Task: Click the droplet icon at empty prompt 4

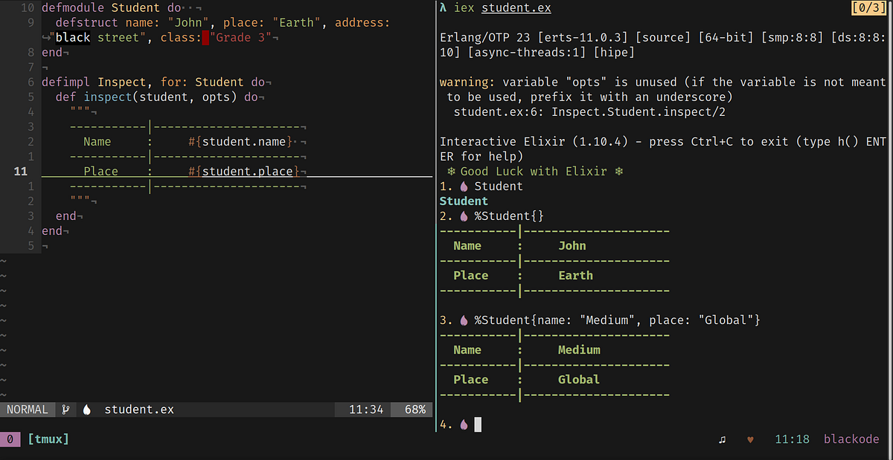Action: tap(463, 424)
